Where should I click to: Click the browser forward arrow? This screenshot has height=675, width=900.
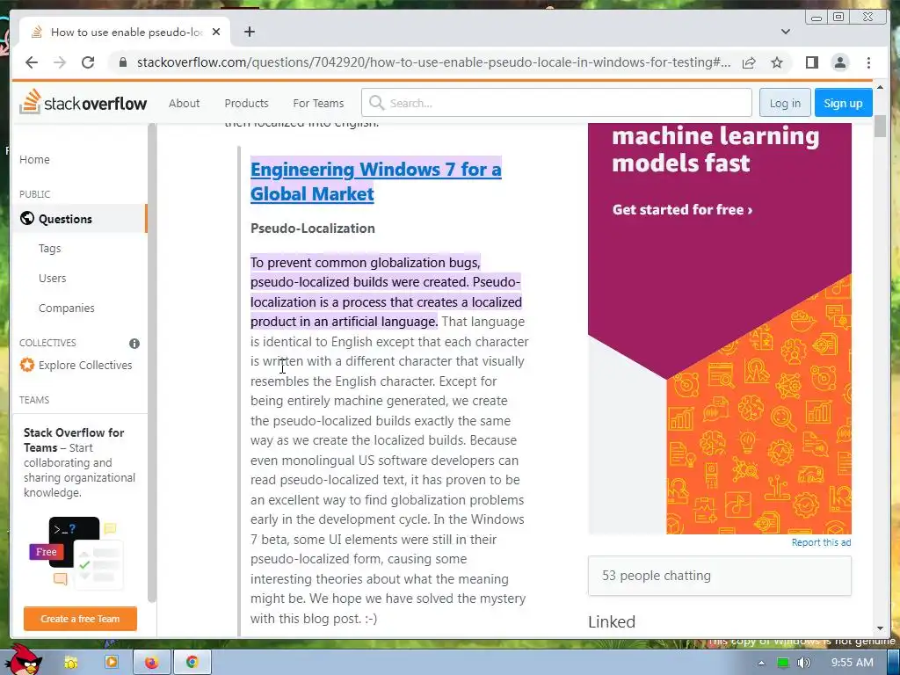tap(60, 62)
